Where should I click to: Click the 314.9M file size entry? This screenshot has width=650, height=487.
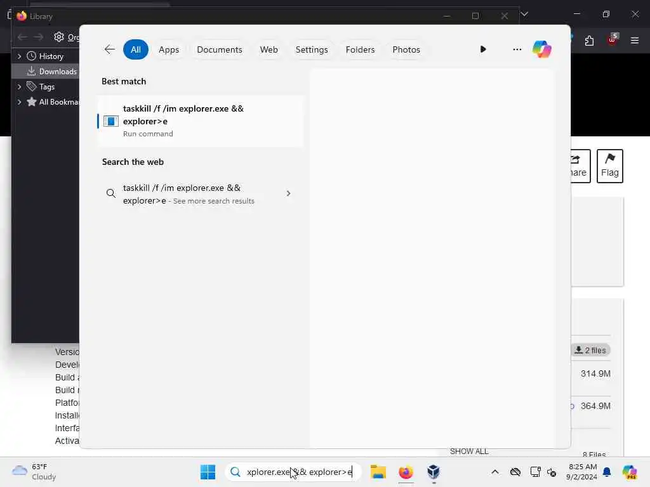[595, 373]
